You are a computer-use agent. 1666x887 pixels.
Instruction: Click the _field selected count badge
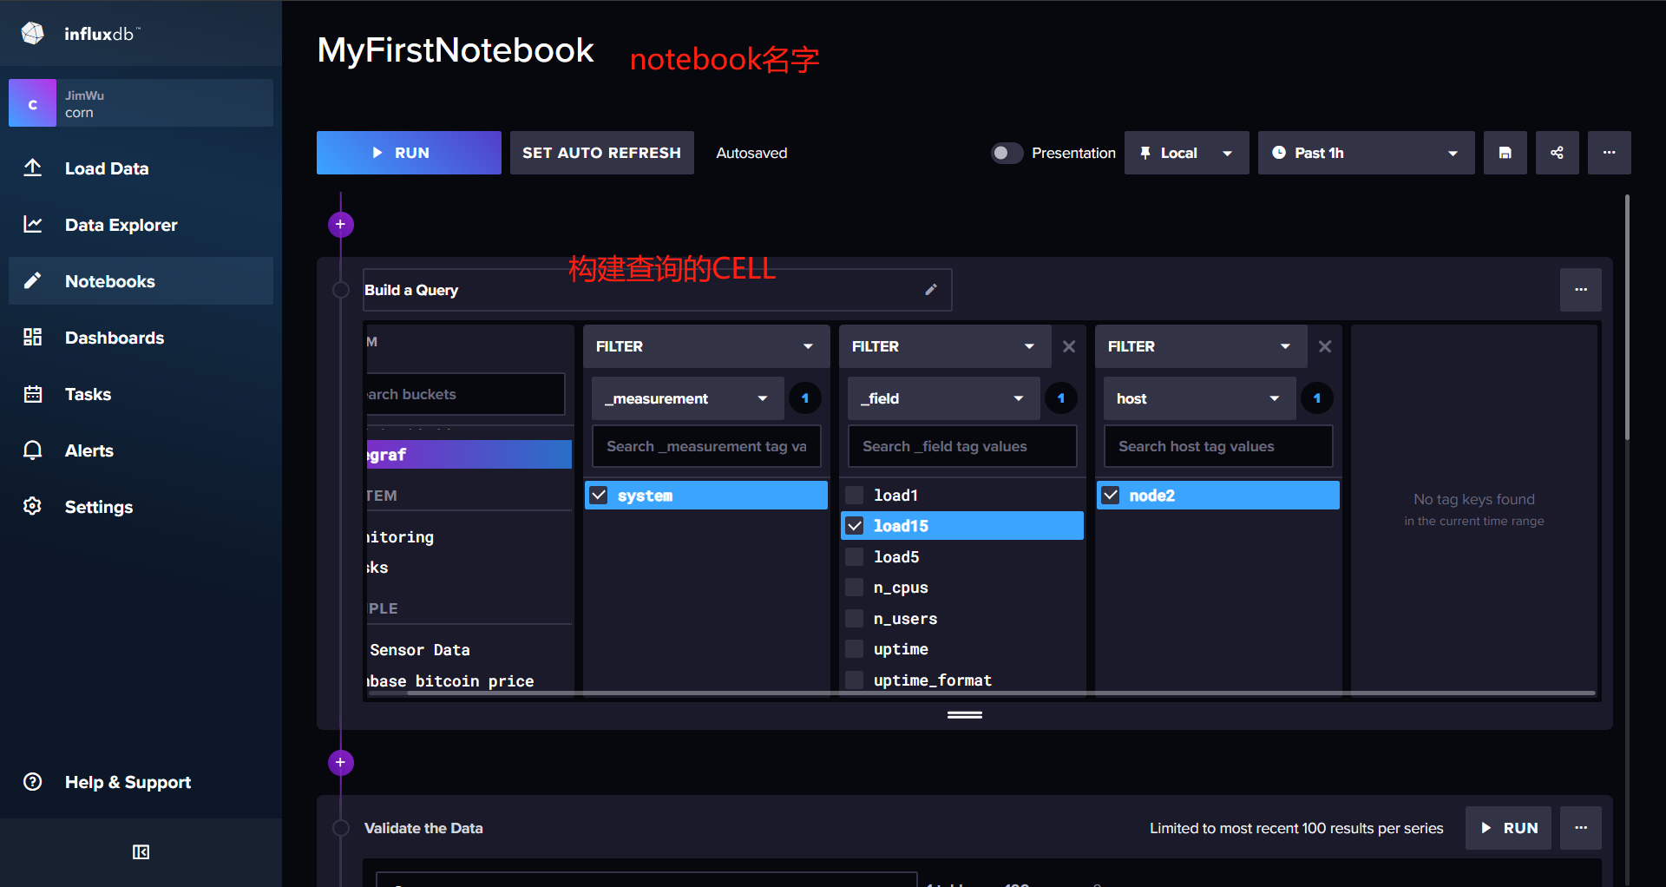tap(1061, 398)
